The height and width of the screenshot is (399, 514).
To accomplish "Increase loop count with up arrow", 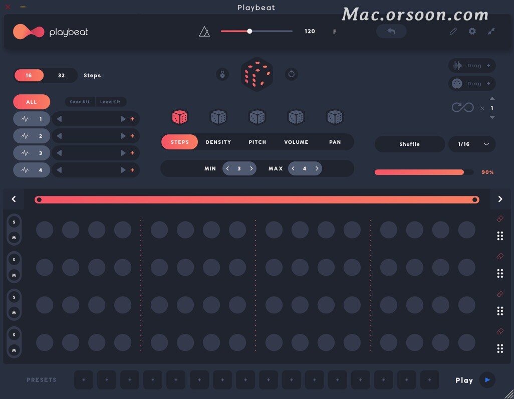I will [x=492, y=98].
